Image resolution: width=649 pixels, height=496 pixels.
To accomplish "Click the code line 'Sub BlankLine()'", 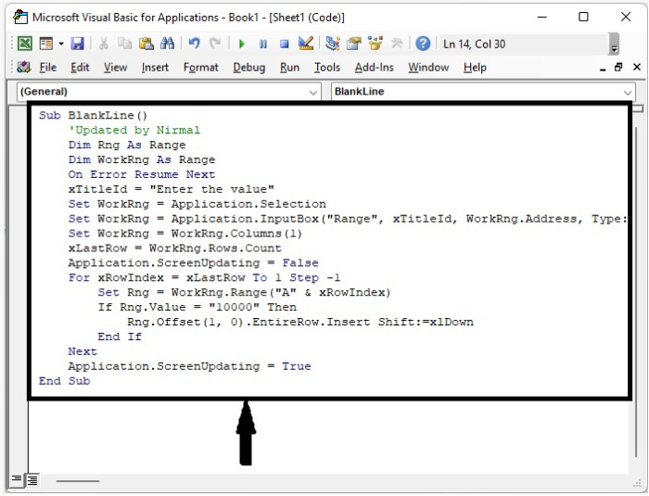I will 93,115.
